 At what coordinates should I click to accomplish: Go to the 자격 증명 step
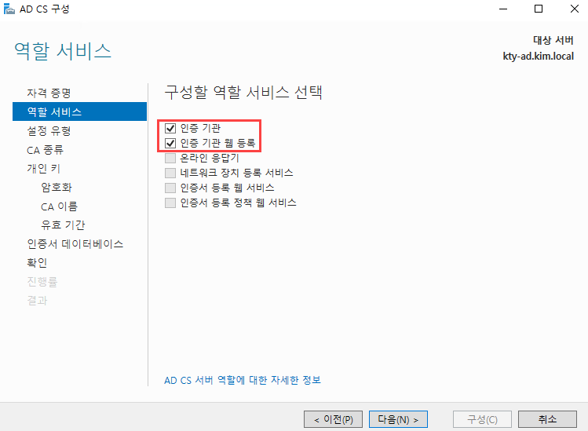click(x=49, y=93)
